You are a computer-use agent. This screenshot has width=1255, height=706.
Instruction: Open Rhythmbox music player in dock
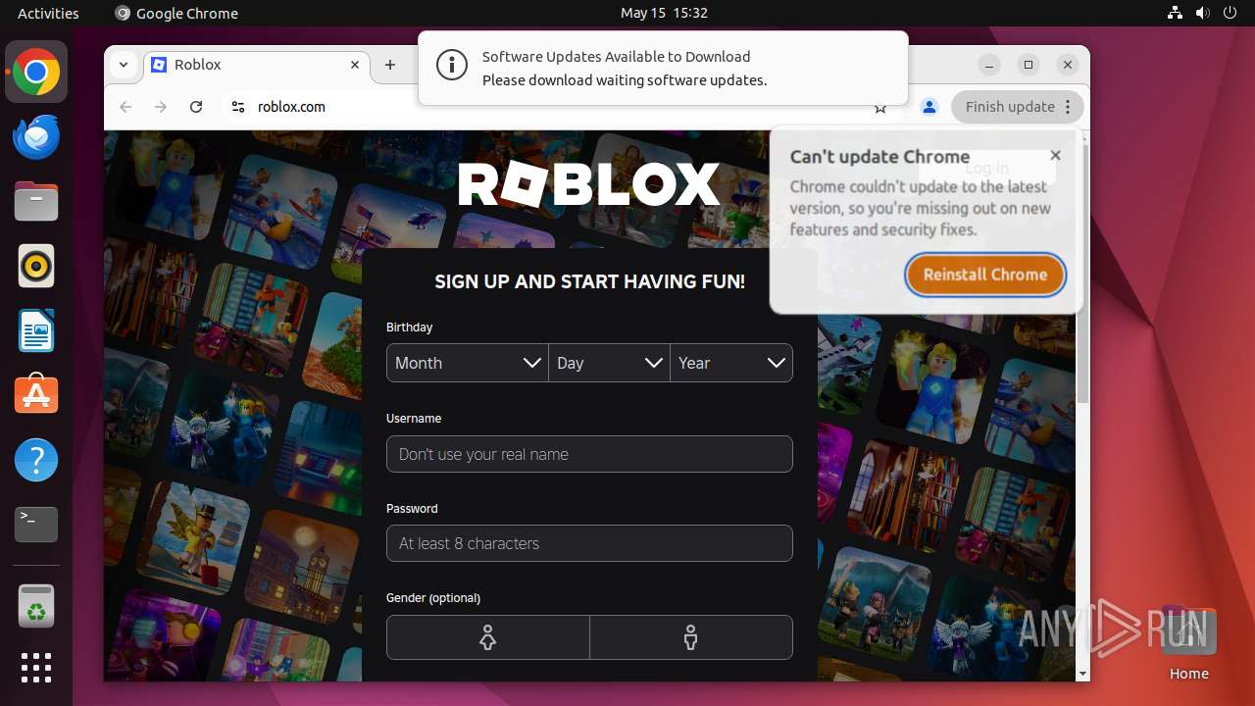pos(36,266)
